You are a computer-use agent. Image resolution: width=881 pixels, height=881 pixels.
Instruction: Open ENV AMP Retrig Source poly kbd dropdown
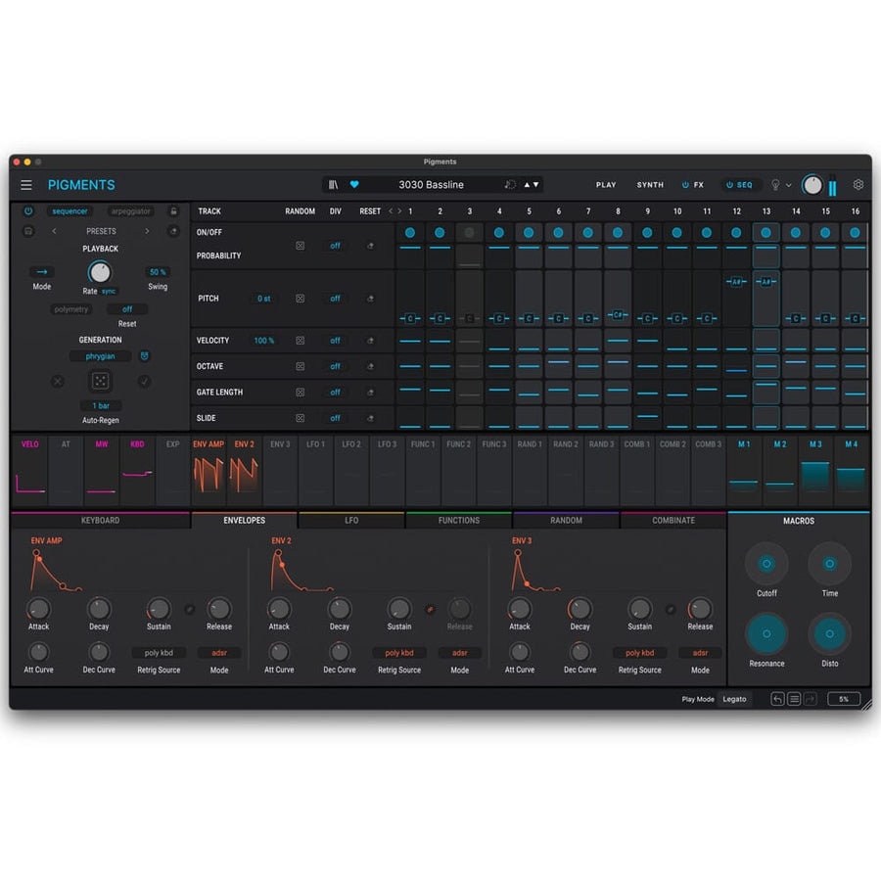point(159,653)
